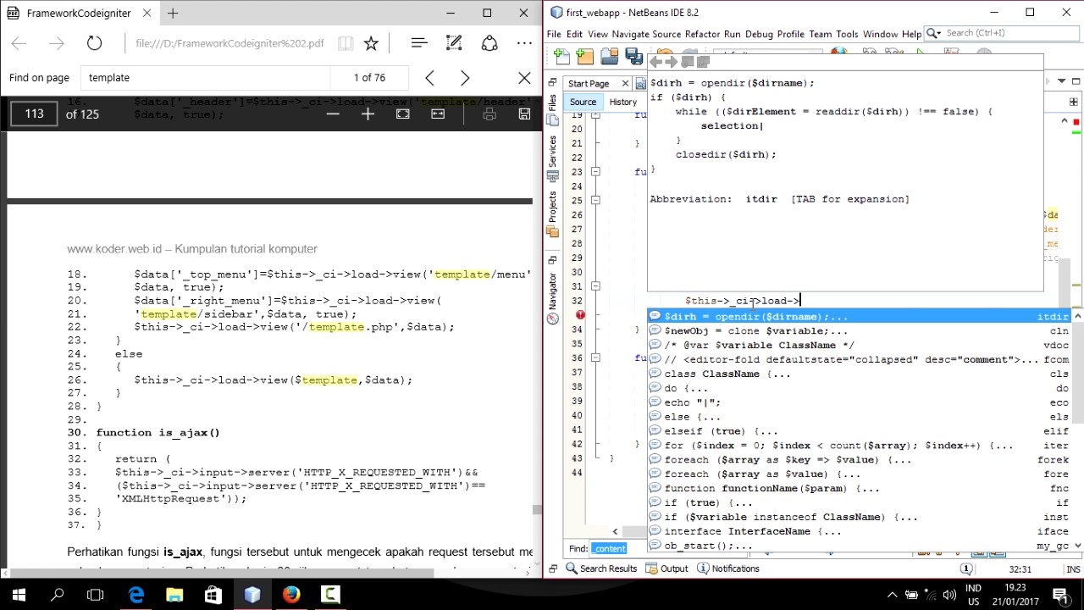Open the Tools menu
This screenshot has width=1084, height=610.
point(847,34)
